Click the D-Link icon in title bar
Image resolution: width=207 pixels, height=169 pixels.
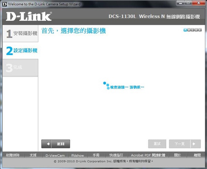click(x=4, y=4)
